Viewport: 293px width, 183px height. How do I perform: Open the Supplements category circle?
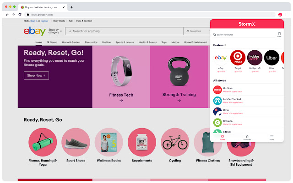pyautogui.click(x=142, y=142)
